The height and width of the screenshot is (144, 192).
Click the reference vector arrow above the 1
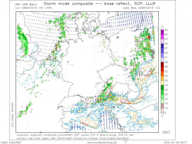pyautogui.click(x=126, y=140)
